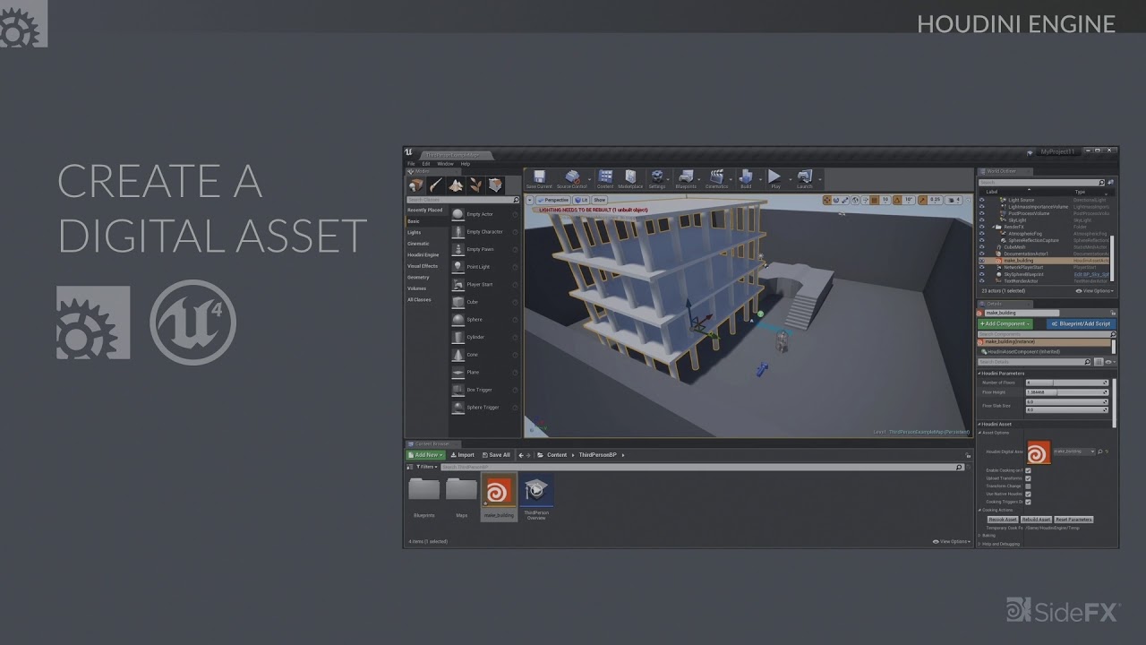
Task: Click the Blueprints toolbar icon
Action: pos(686,176)
